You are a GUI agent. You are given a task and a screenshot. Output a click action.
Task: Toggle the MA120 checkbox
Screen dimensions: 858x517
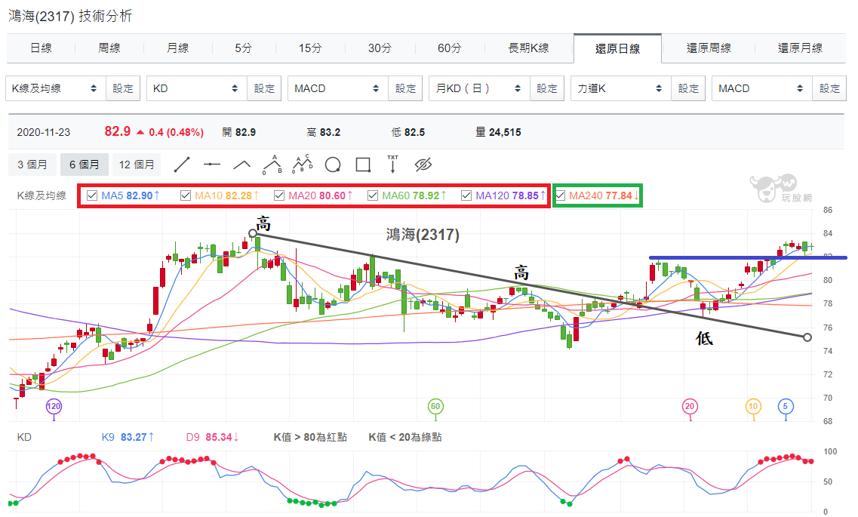466,195
